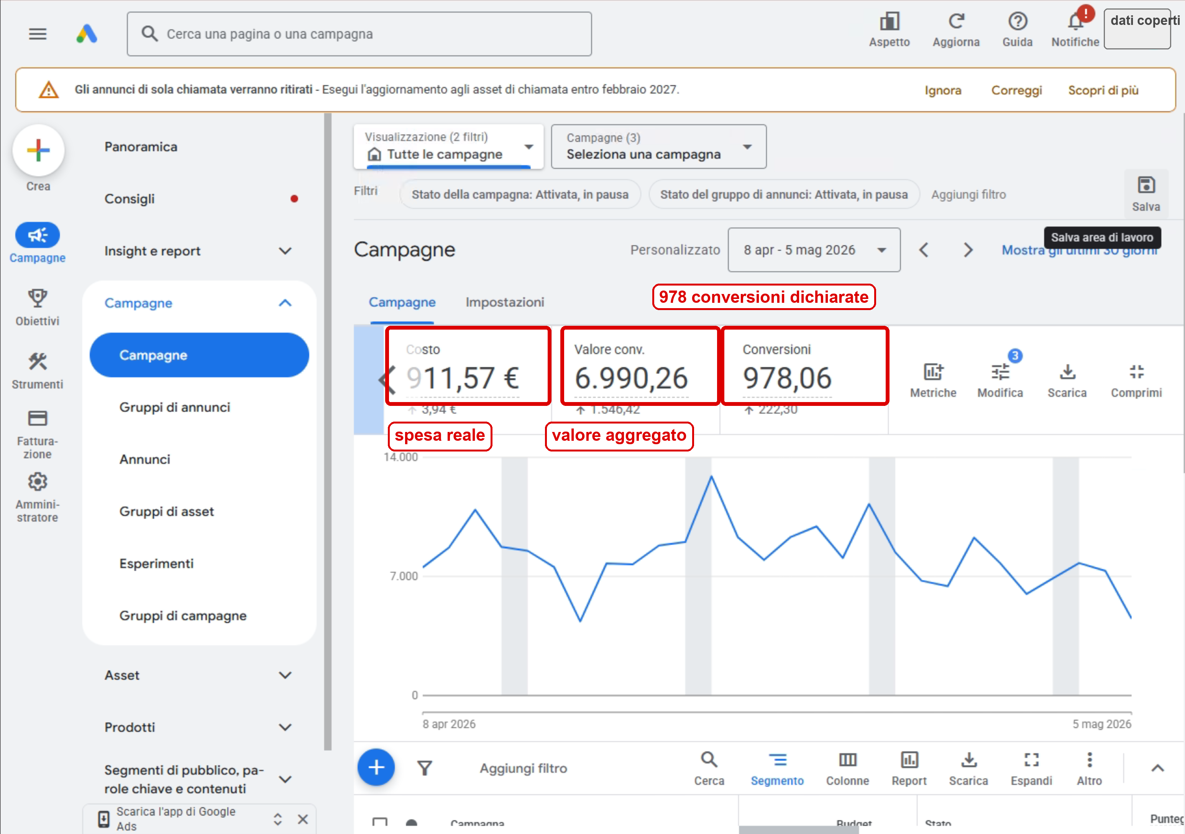Click the Aggiungi filtro text beside filter chips
Image resolution: width=1185 pixels, height=834 pixels.
pyautogui.click(x=968, y=195)
